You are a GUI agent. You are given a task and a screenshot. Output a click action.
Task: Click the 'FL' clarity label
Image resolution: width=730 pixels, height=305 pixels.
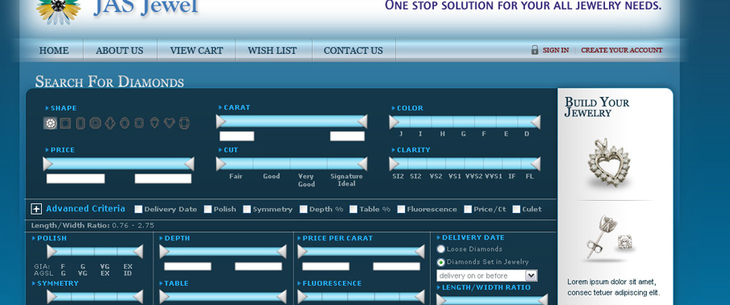click(x=529, y=177)
